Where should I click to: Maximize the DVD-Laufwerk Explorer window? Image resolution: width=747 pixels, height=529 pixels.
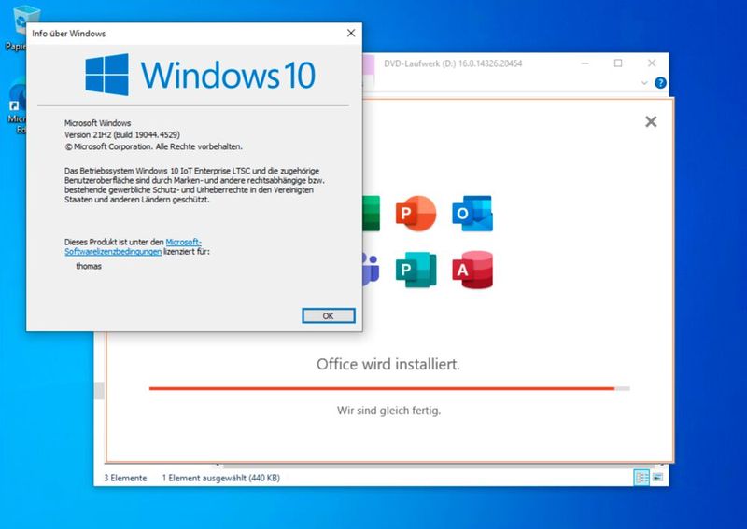(618, 63)
